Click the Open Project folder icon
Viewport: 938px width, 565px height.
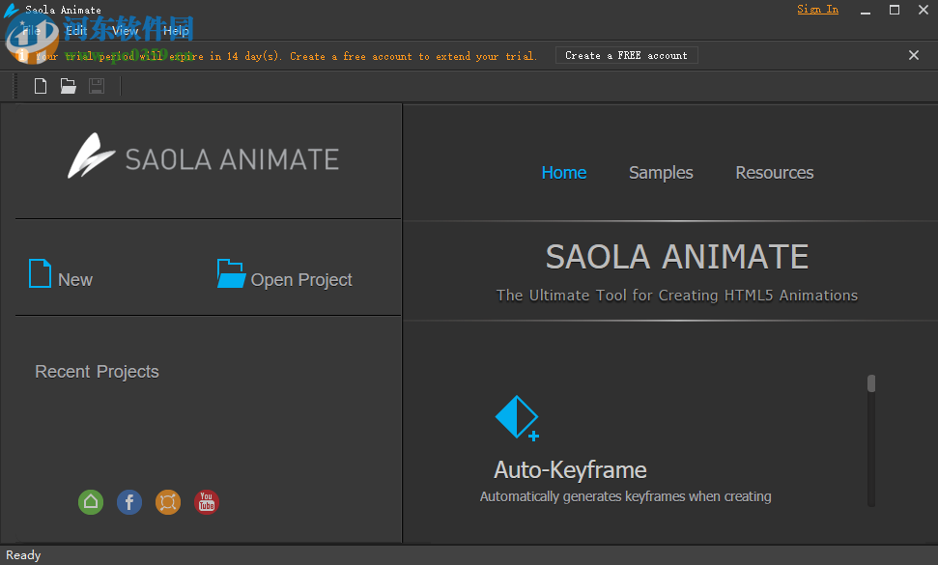tap(231, 273)
